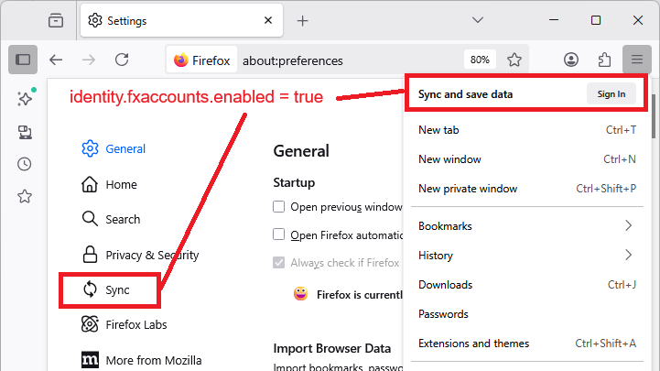The width and height of the screenshot is (660, 371).
Task: Open synced tabs sidebar icon
Action: click(25, 132)
